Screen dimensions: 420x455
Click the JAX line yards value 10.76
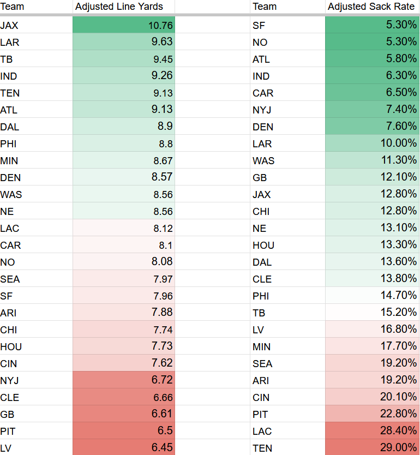(x=123, y=25)
